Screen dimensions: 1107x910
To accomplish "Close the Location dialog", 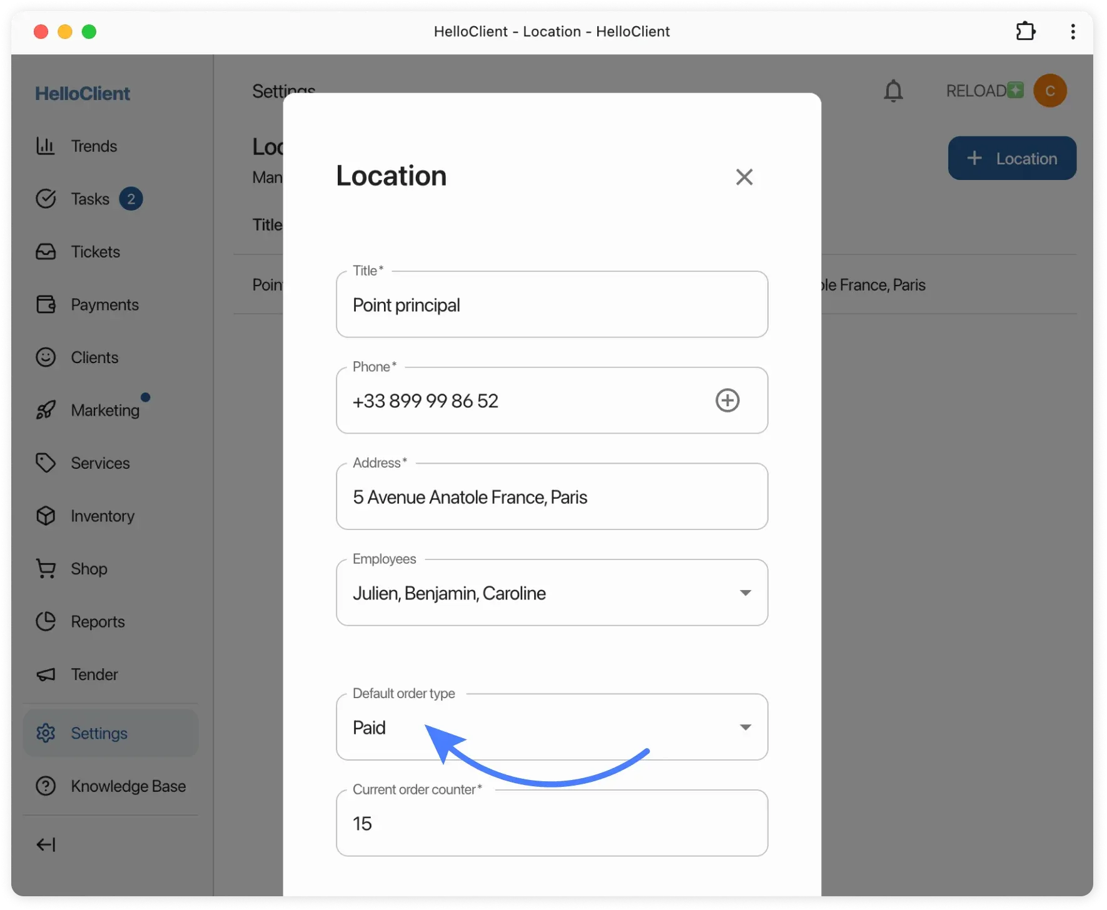I will coord(744,177).
